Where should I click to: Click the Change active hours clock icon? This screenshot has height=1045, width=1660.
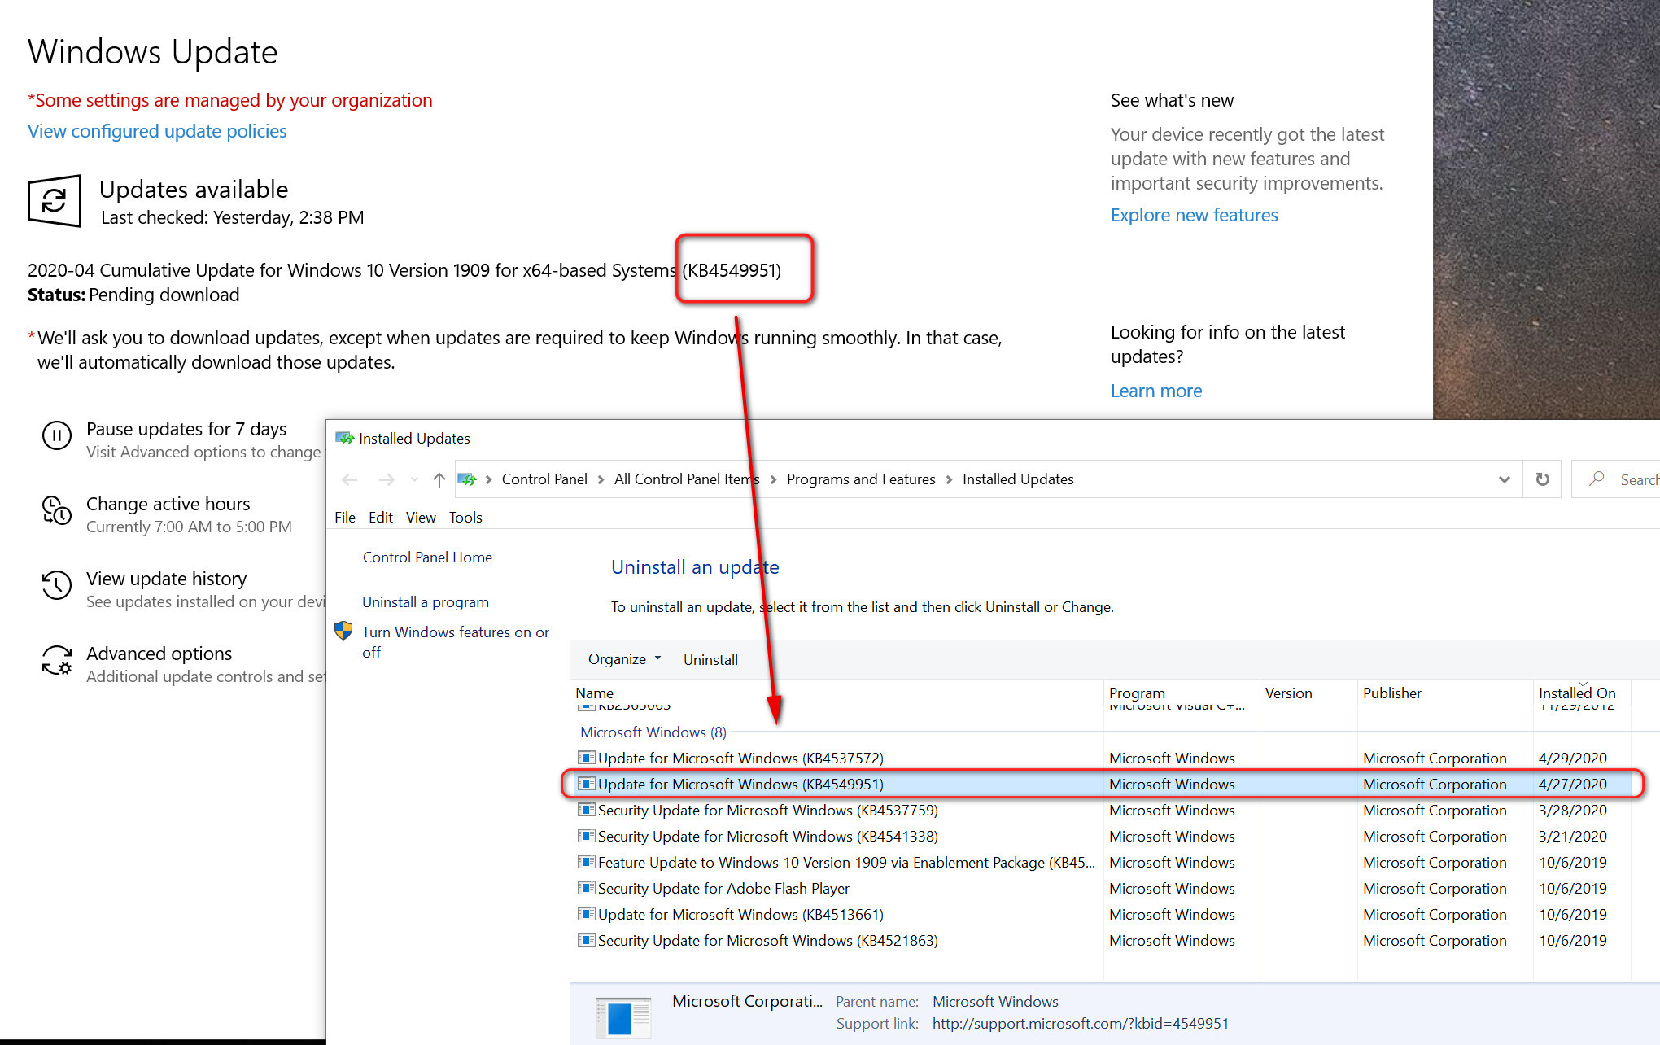click(x=57, y=511)
